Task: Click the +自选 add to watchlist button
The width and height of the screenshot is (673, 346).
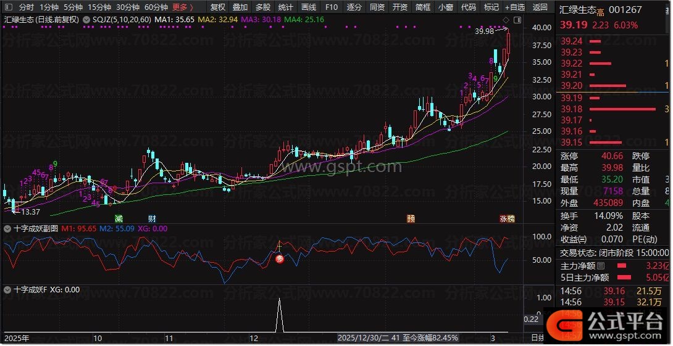Action: 514,7
